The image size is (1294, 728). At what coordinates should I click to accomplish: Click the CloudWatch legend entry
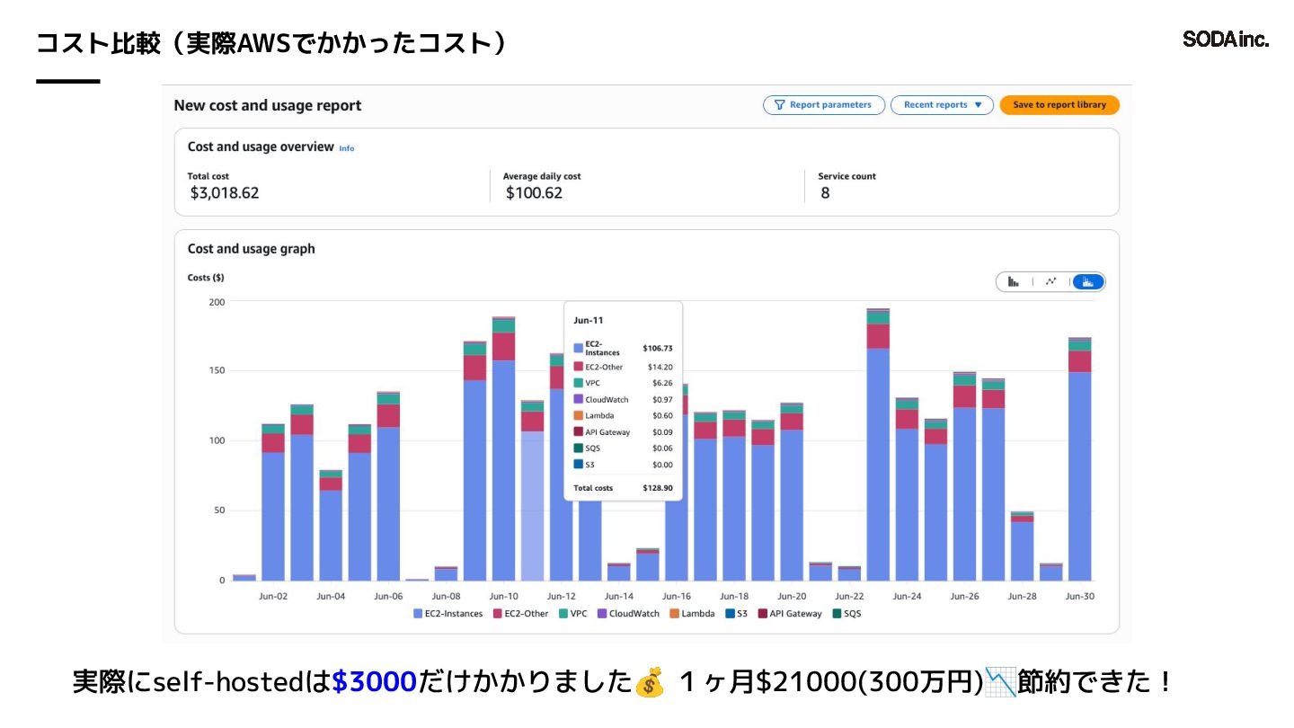pyautogui.click(x=628, y=614)
